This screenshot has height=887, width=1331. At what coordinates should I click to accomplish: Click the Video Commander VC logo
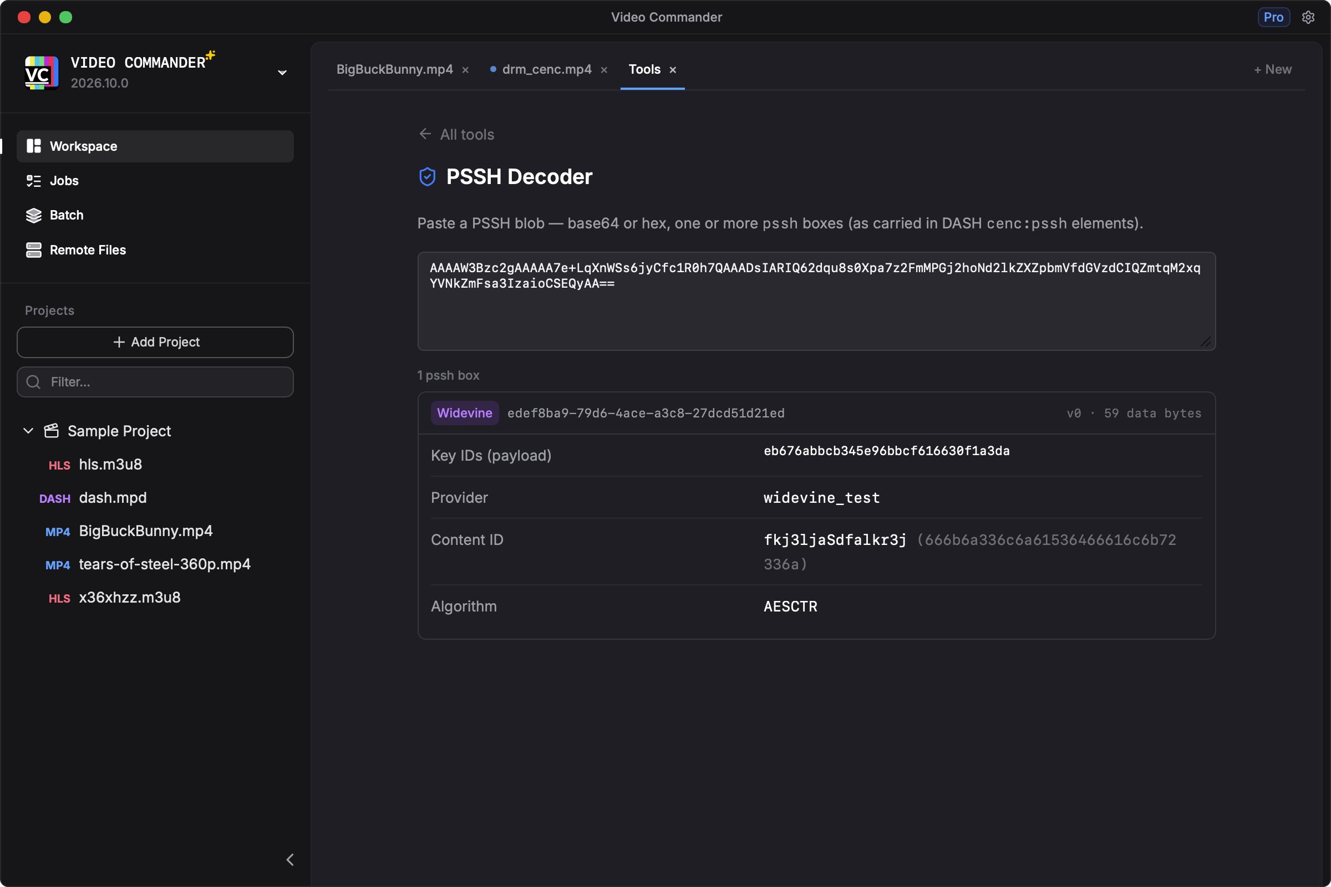point(41,73)
